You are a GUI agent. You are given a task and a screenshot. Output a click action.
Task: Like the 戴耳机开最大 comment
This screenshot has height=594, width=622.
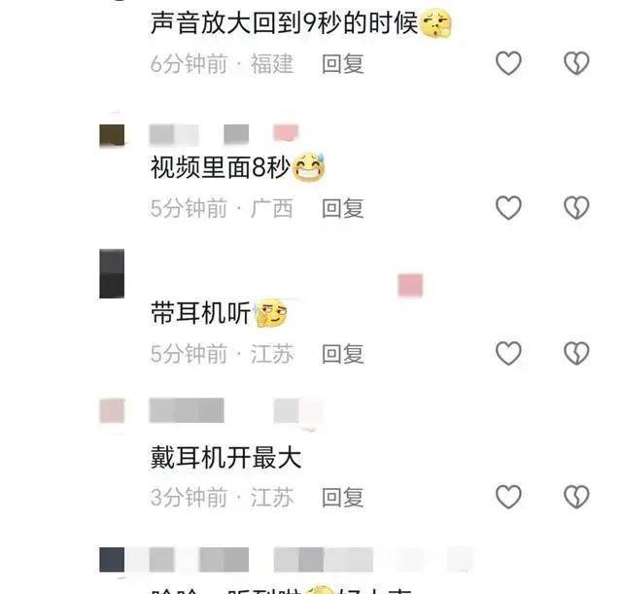[x=508, y=497]
